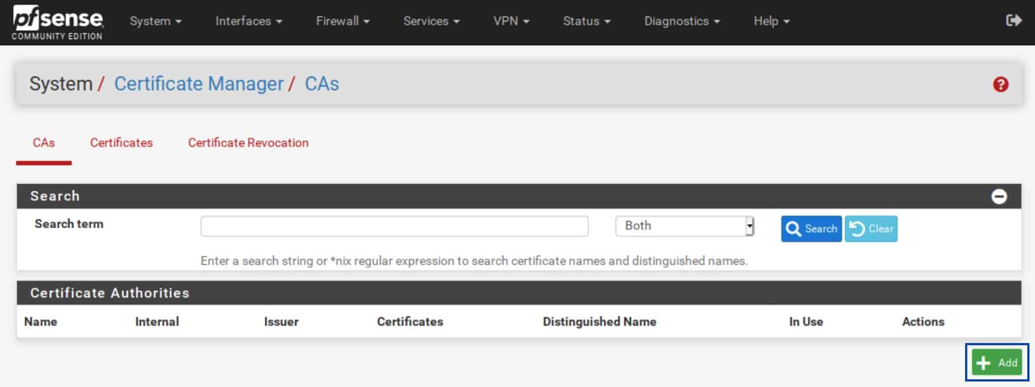Click the logout icon in top bar
Screen dimensions: 1035x387
point(1014,20)
